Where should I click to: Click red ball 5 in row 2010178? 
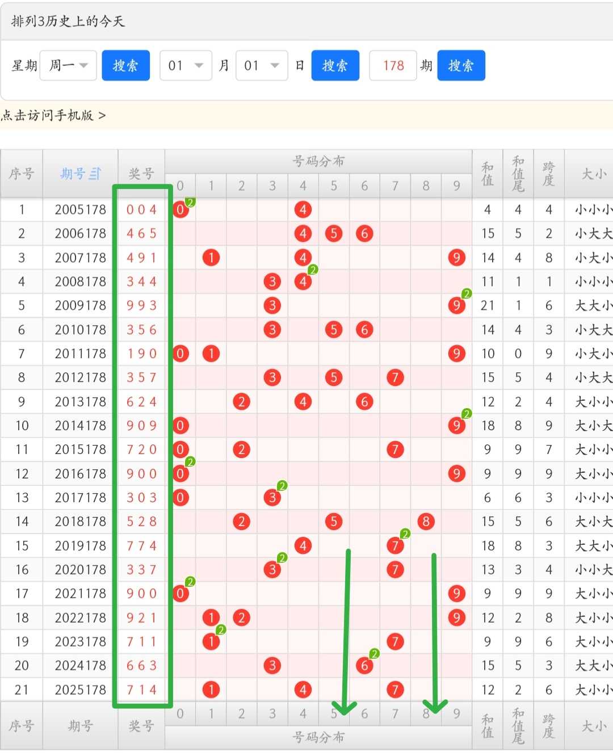pos(334,330)
